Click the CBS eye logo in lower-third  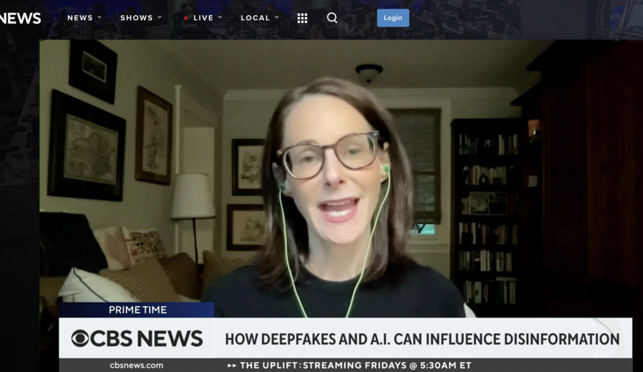tap(80, 339)
